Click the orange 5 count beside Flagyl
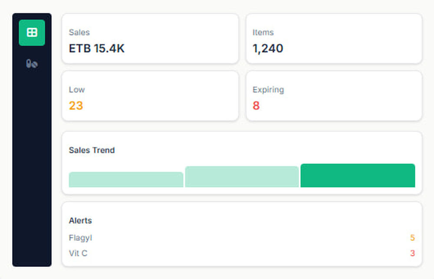Screen dimensions: 434x279 (x=412, y=238)
